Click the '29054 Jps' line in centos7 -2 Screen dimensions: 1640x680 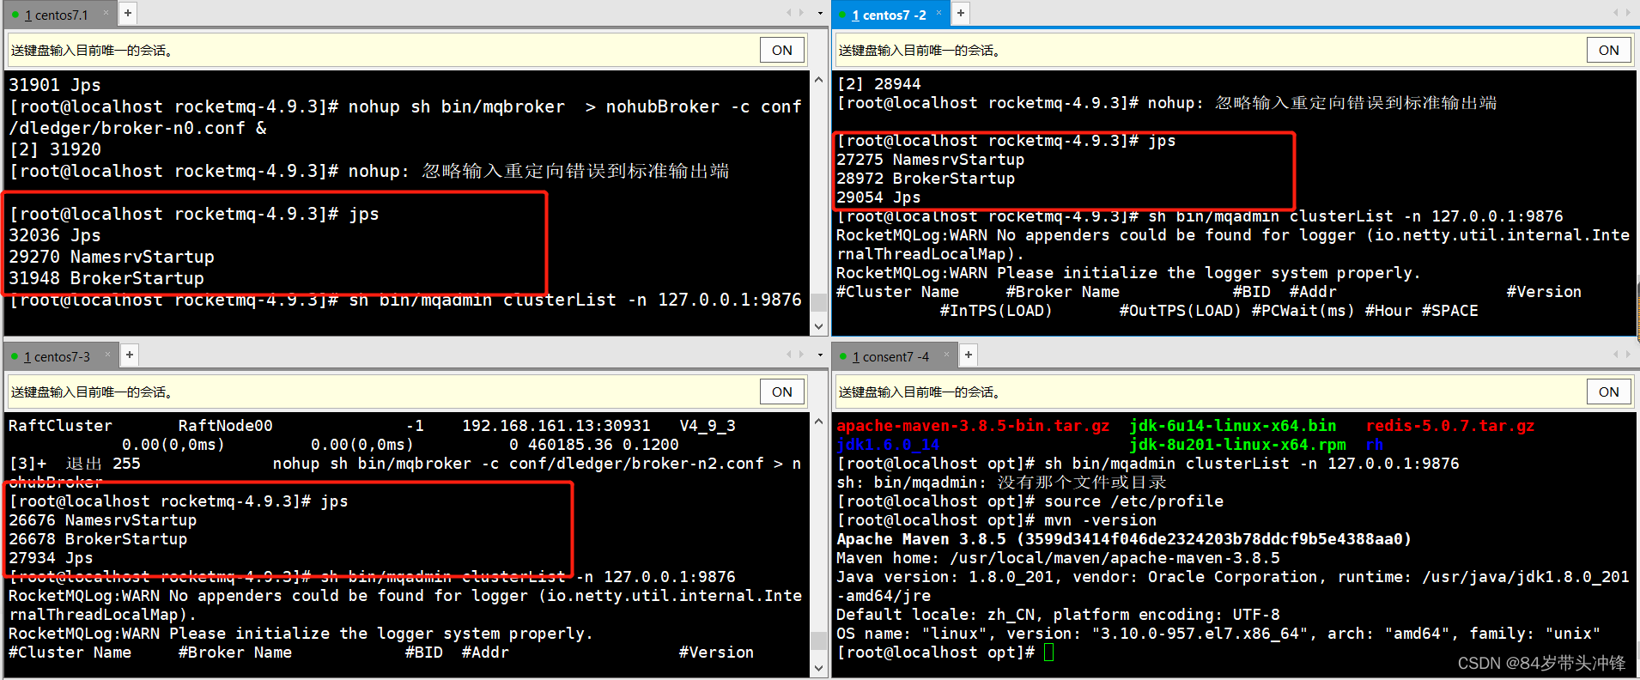878,197
